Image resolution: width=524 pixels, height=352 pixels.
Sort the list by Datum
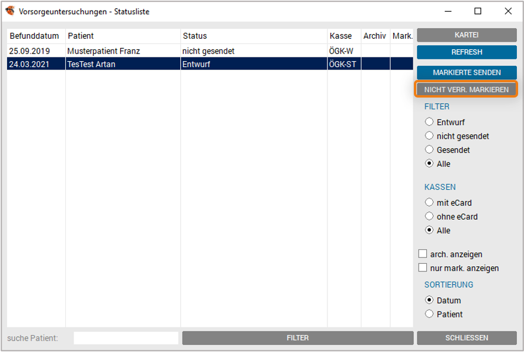[429, 300]
